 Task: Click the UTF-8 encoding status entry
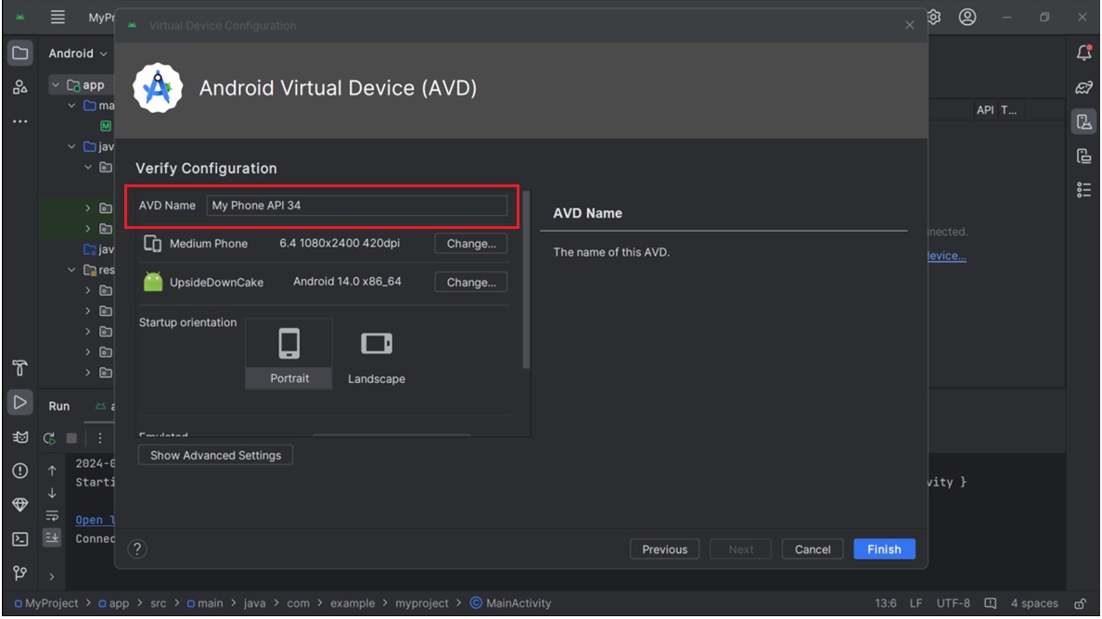(x=953, y=603)
